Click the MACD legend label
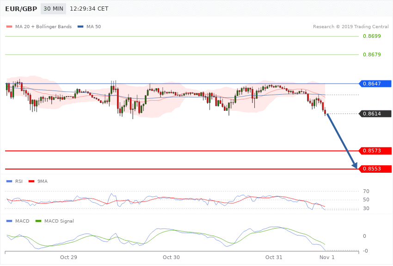The width and height of the screenshot is (393, 266). 22,221
